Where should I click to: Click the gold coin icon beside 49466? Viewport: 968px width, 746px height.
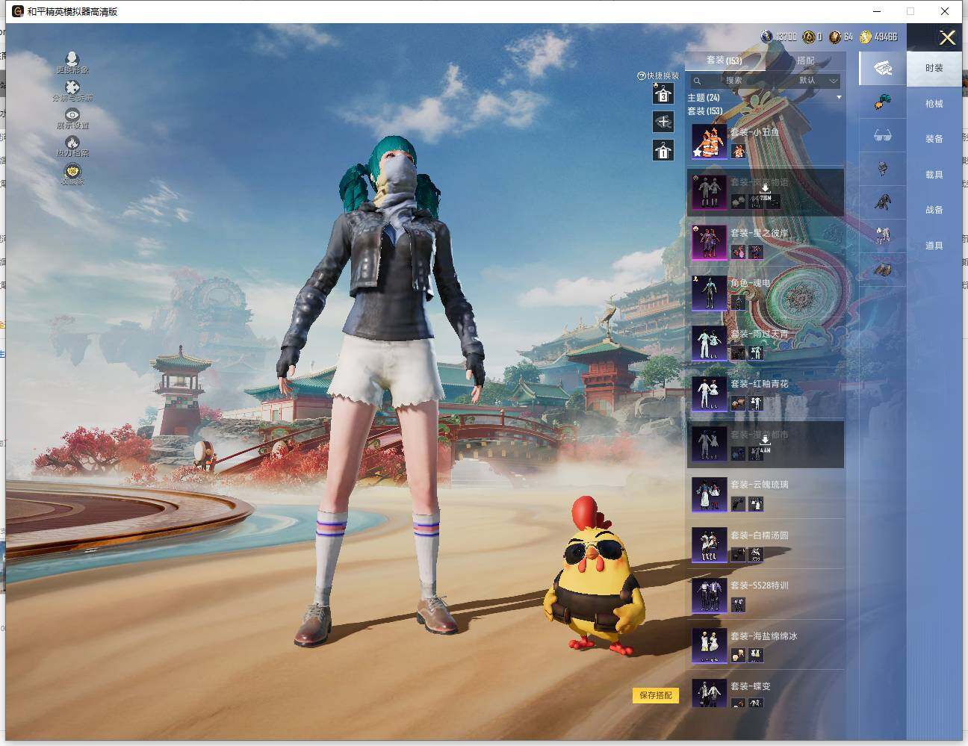[x=866, y=37]
